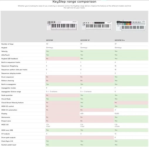Click the 'MIDI CC control' row label
149x147 pixels.
(x=8, y=106)
